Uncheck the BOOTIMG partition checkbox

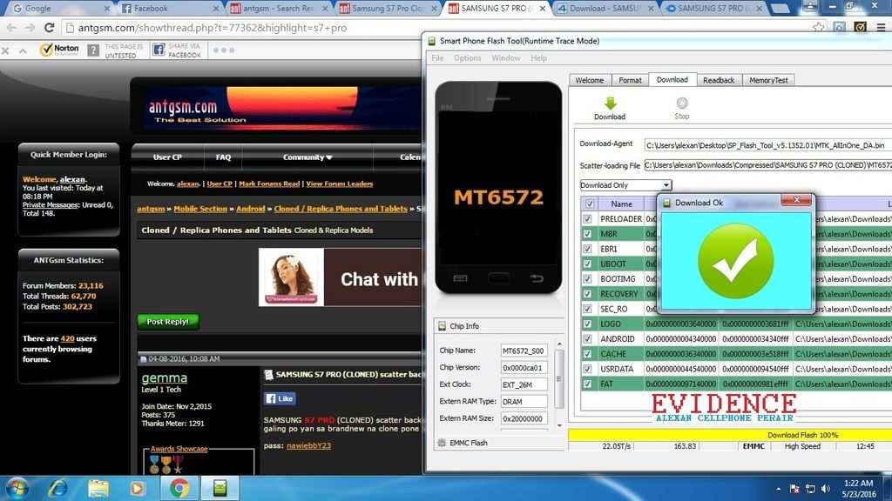point(587,279)
